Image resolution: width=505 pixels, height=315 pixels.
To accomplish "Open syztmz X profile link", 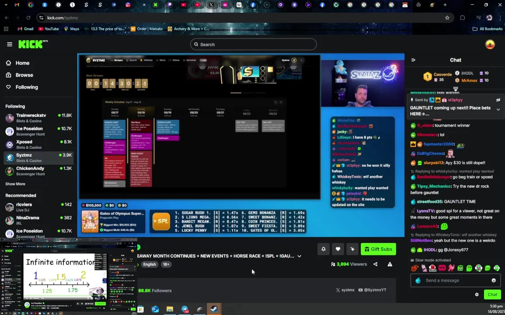I will click(x=345, y=290).
